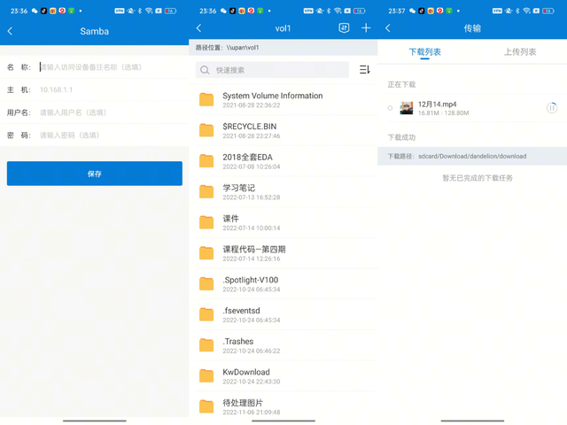Screen dimensions: 567x425
Task: Tap the VPN status icon on Samba screen
Action: pos(120,11)
